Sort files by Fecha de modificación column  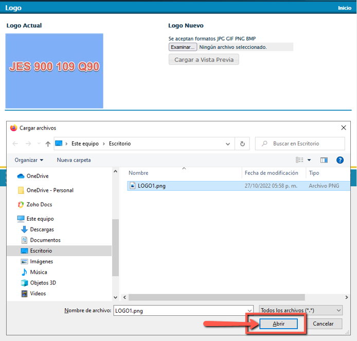(271, 173)
